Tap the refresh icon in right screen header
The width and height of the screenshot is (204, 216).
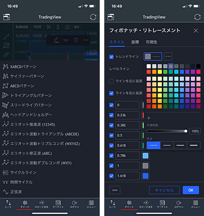[197, 17]
